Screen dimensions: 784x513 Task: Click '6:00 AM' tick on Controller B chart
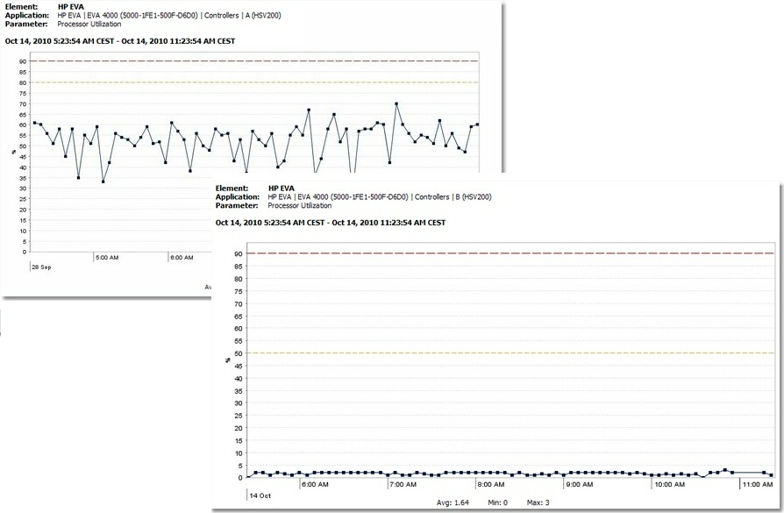click(x=315, y=484)
